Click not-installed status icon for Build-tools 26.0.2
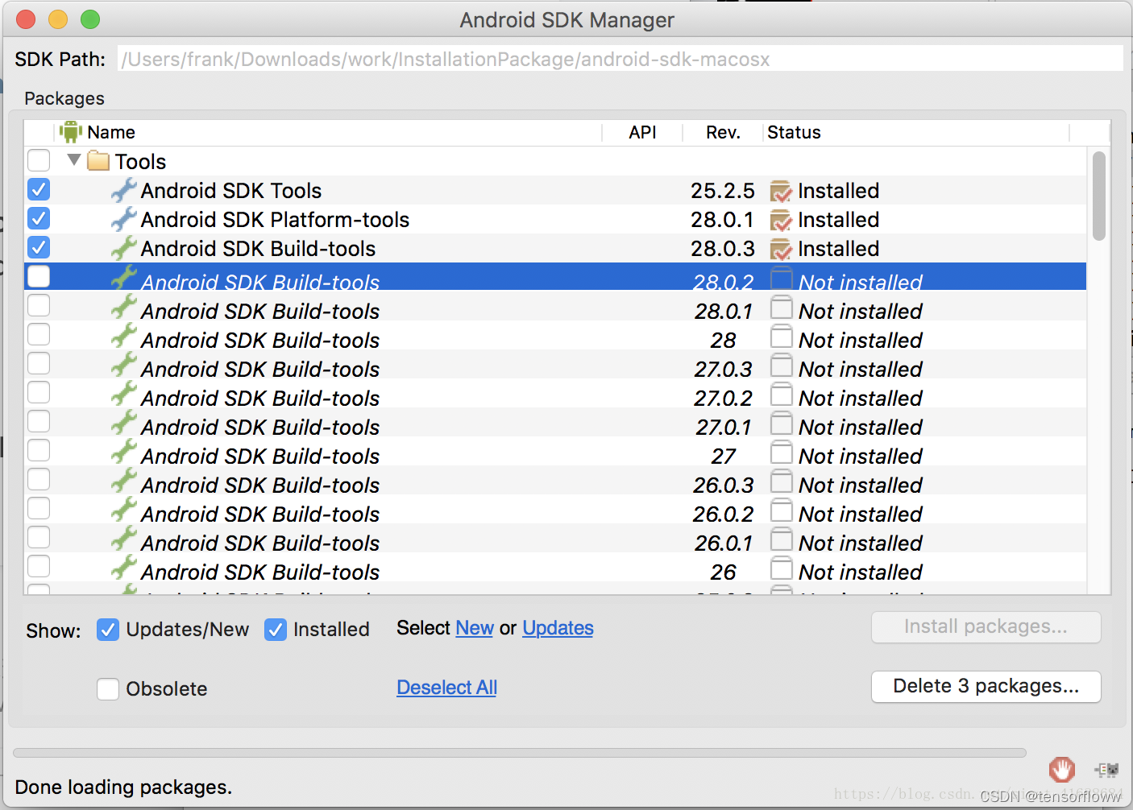The width and height of the screenshot is (1133, 810). [x=781, y=510]
